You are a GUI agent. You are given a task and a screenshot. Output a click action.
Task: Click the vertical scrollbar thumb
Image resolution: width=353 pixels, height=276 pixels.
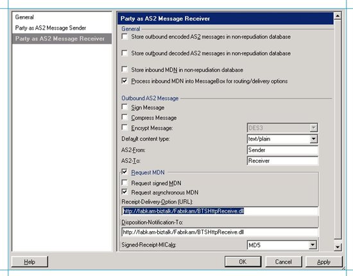pyautogui.click(x=338, y=130)
